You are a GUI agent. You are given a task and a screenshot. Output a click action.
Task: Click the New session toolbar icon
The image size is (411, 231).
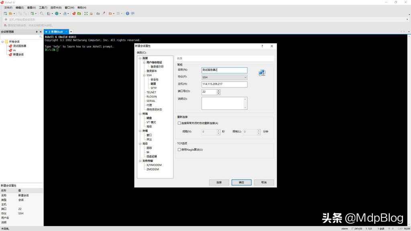point(5,13)
